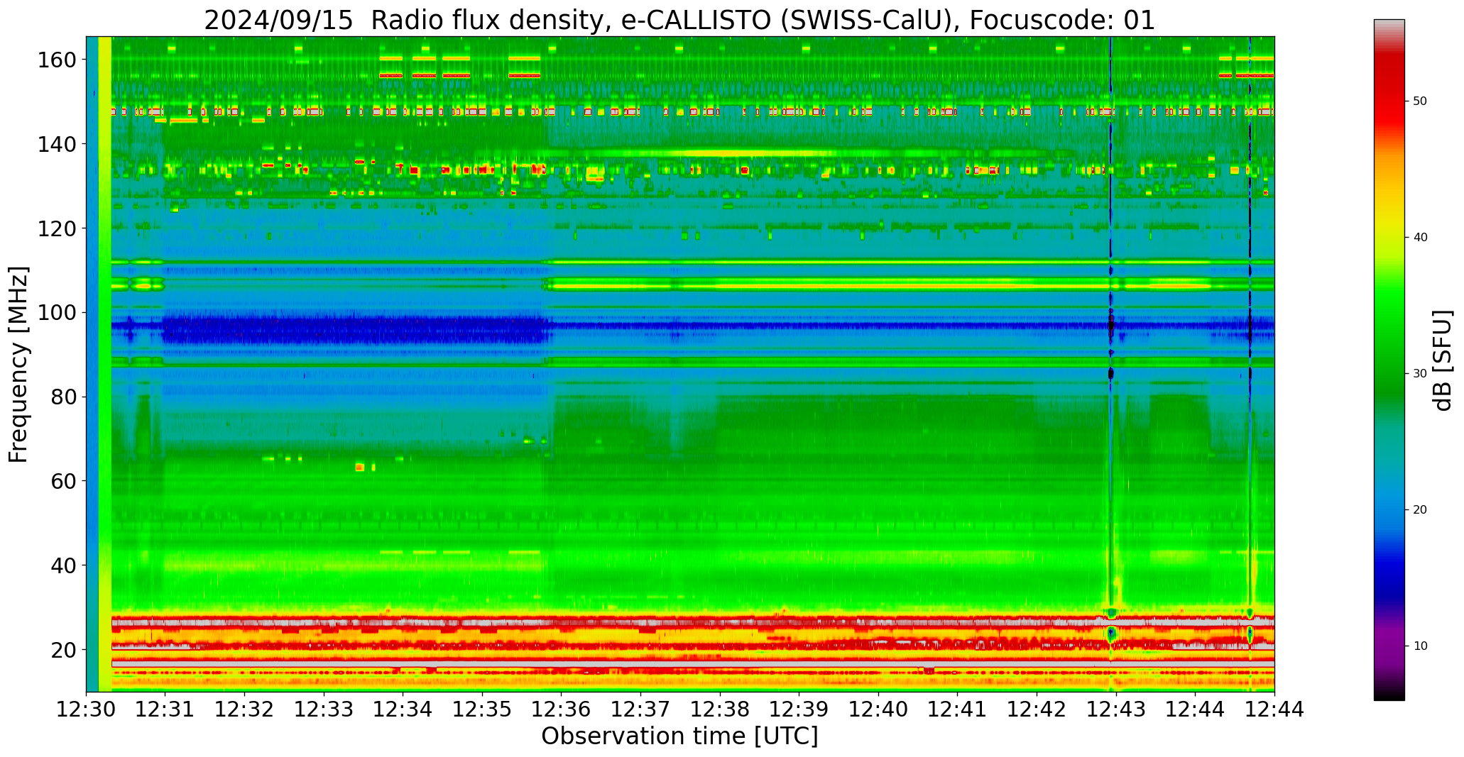Screen dimensions: 1464x757
Task: Click the '50' colorbar tick label
Action: click(1420, 101)
